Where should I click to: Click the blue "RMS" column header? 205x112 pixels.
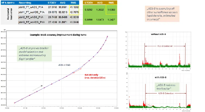(73, 3)
